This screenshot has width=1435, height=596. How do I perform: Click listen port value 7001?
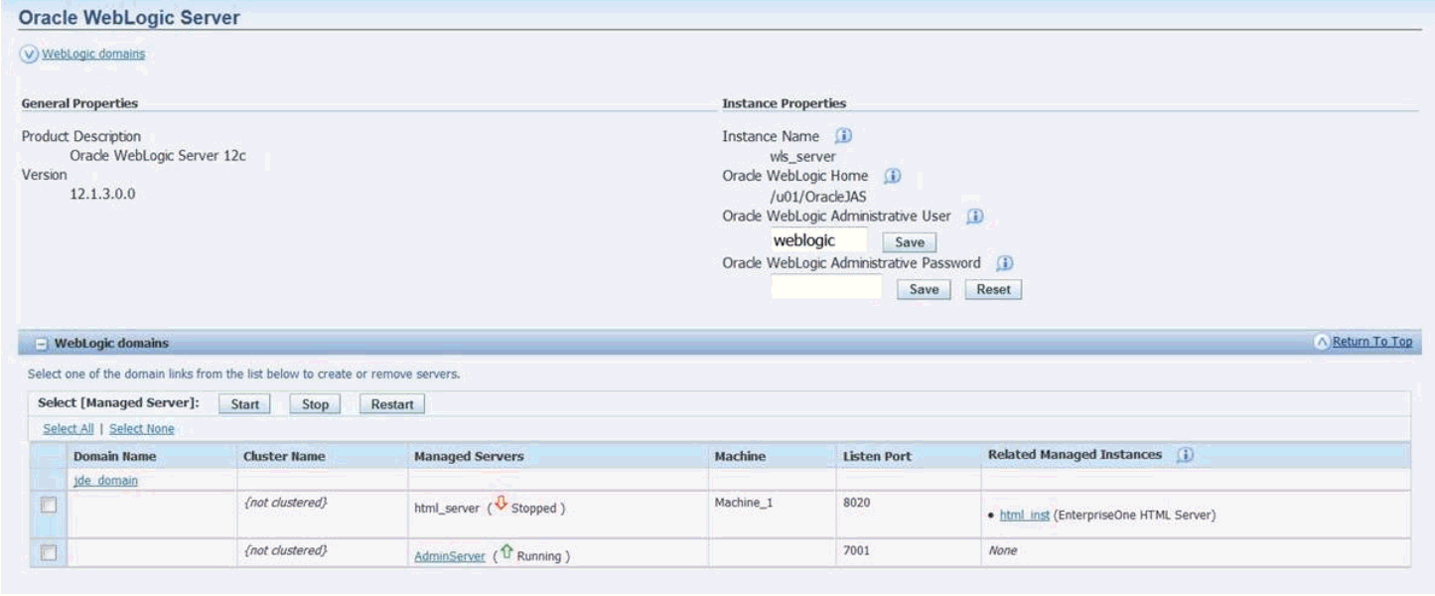pyautogui.click(x=856, y=550)
